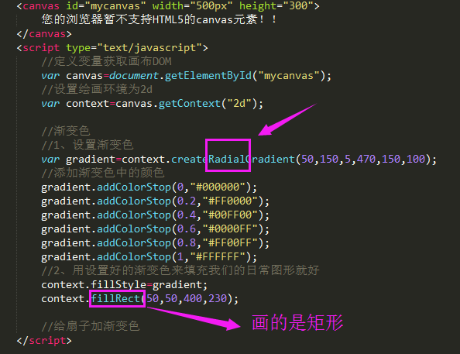This screenshot has height=354, width=460.
Task: Click 'var context' variable declaration
Action: click(x=75, y=104)
